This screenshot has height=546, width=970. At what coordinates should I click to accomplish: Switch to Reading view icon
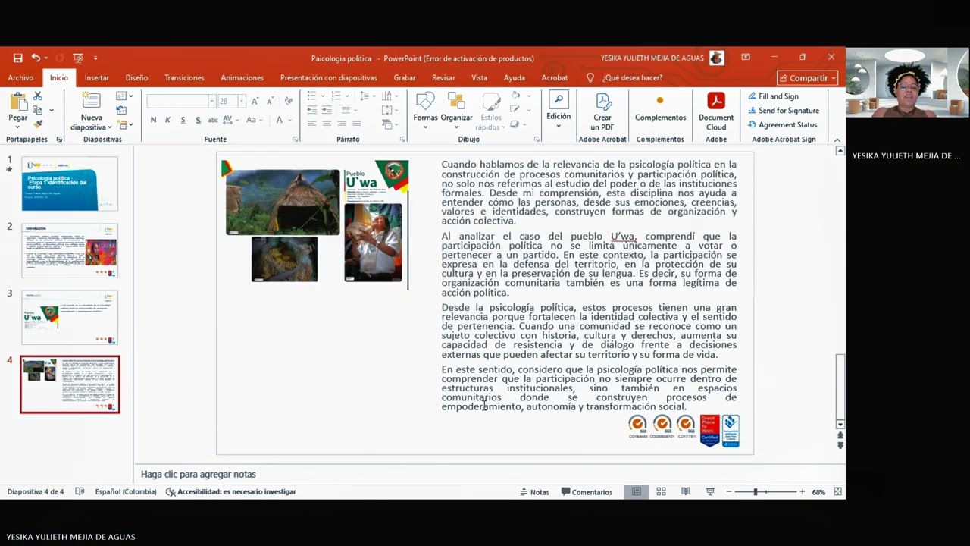tap(685, 491)
